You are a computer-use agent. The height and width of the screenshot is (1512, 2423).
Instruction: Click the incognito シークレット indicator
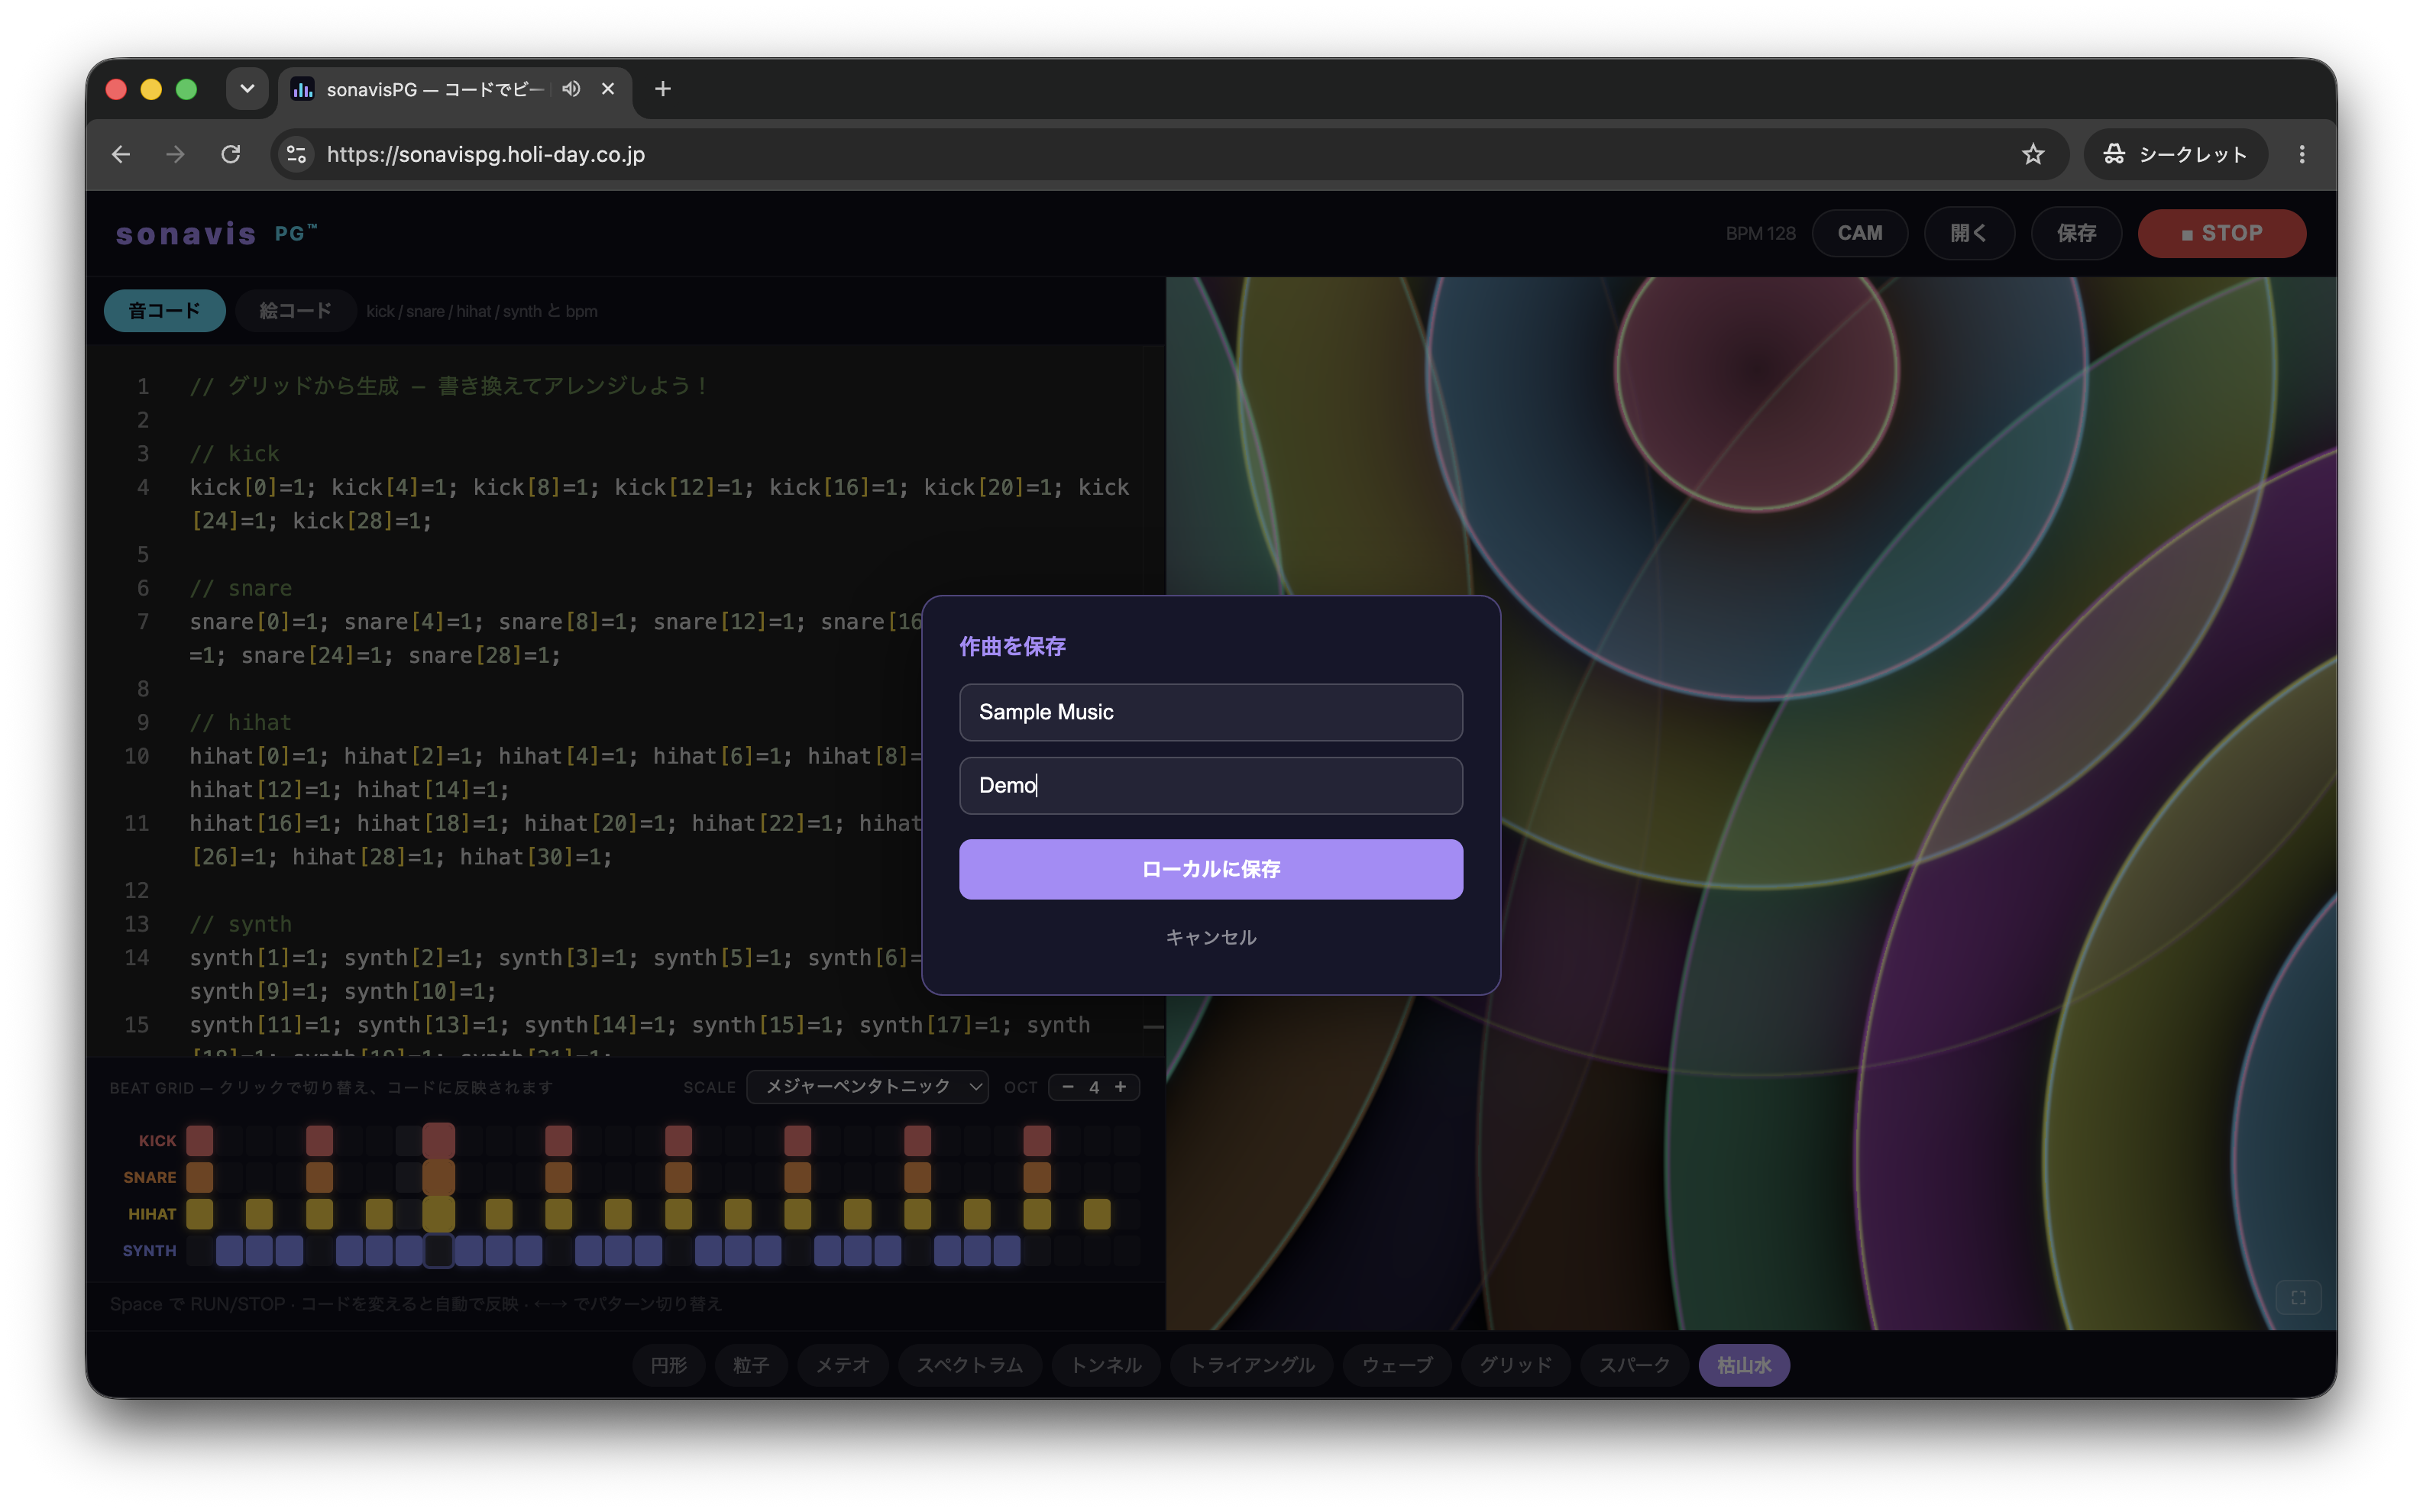coord(2175,154)
